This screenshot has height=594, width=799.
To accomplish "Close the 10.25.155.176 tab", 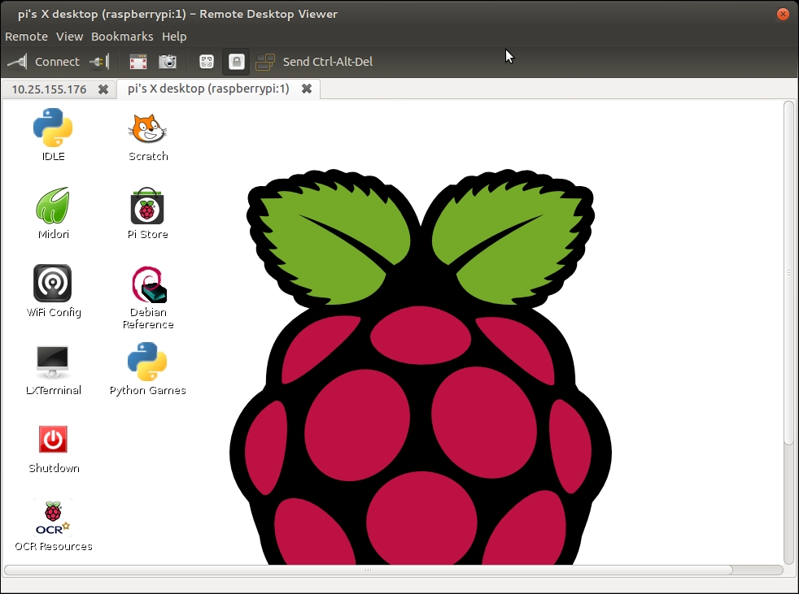I will coord(103,89).
